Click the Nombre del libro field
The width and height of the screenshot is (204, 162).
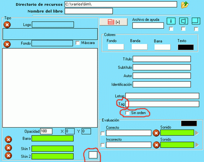89,11
